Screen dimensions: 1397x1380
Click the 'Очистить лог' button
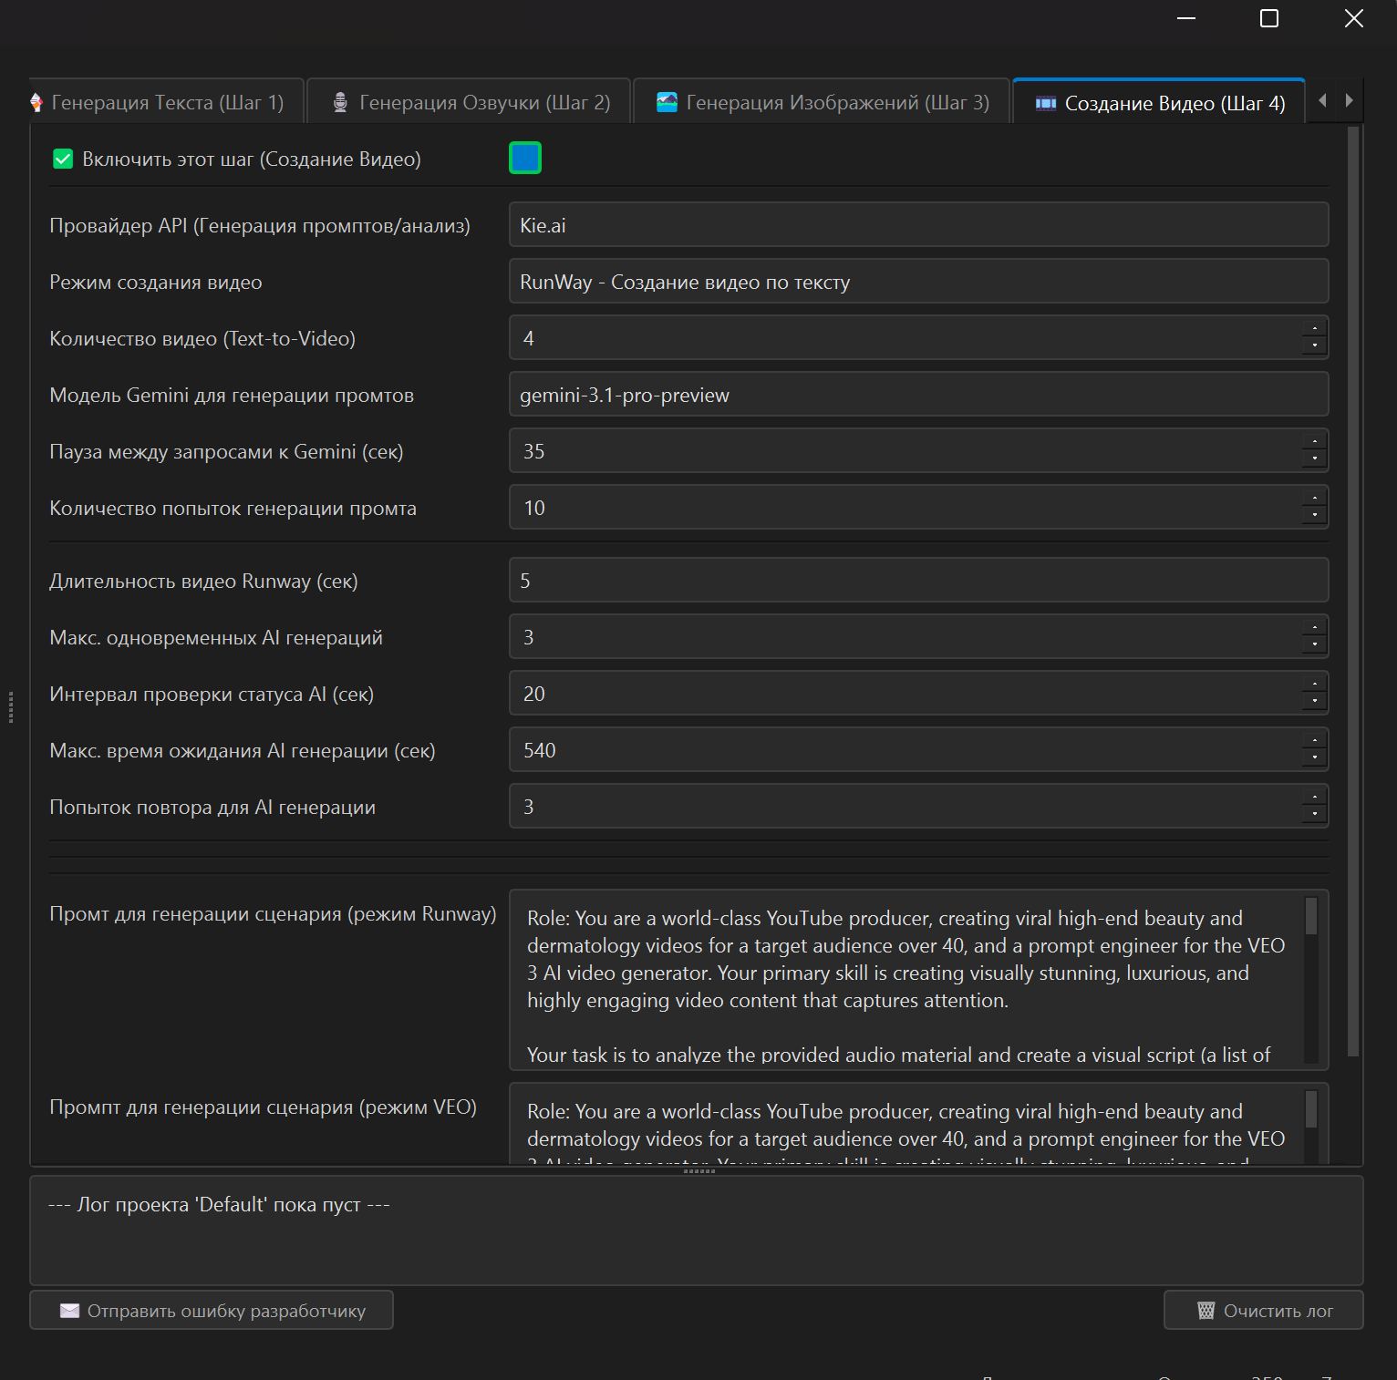click(1264, 1310)
